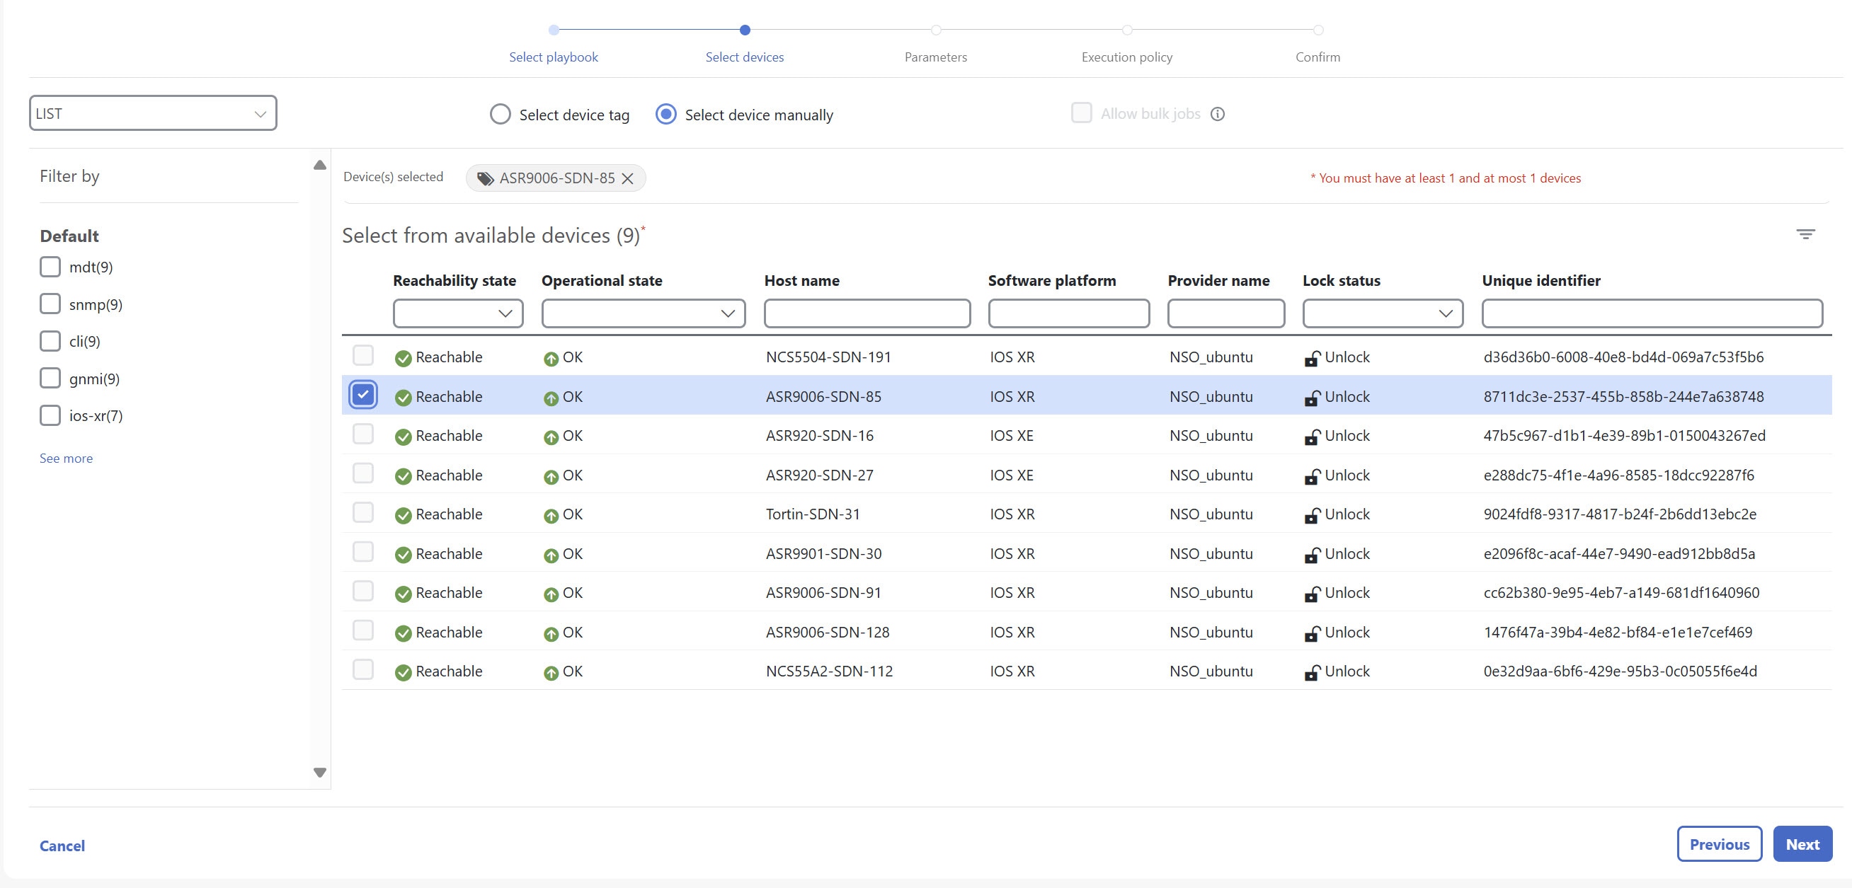Focus the Provider name filter input
This screenshot has height=888, width=1852.
coord(1225,313)
